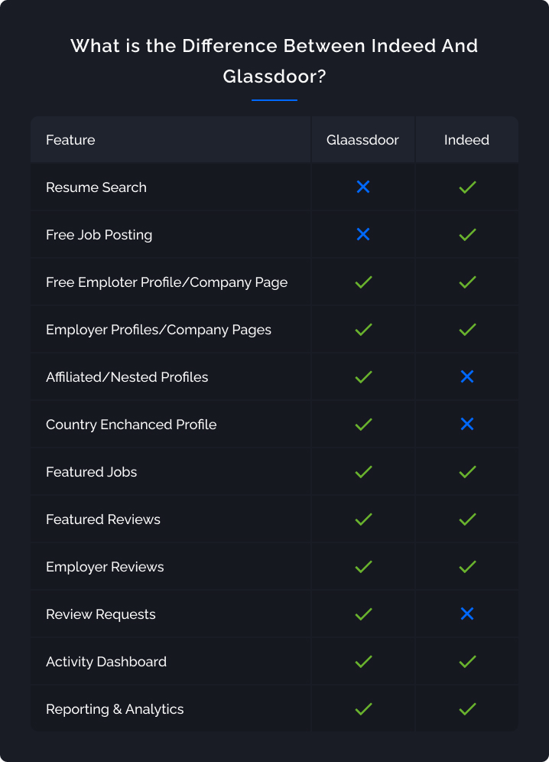Click Indeed cross icon for Review Requests
549x762 pixels.
[x=467, y=614]
